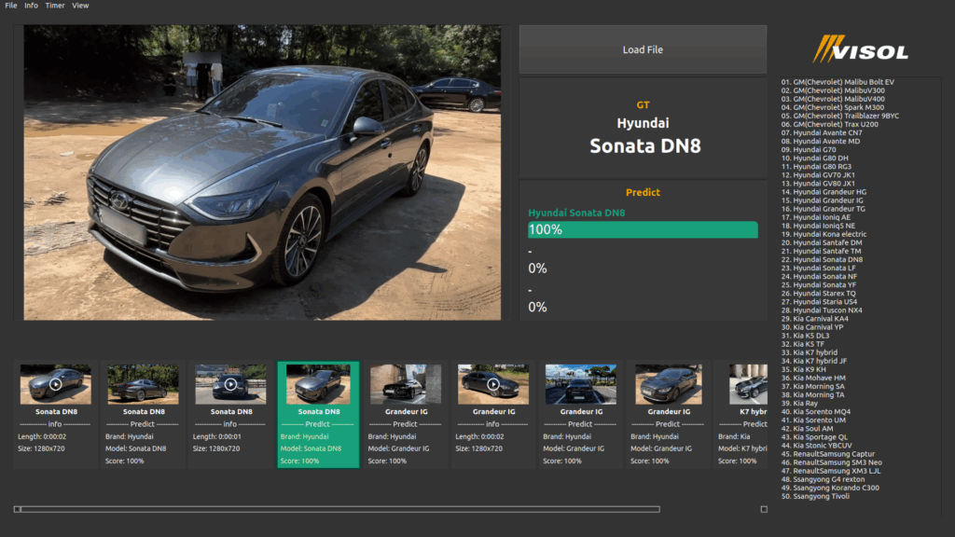Select '49. Ssangyong Korando C300' in list
Screen dimensions: 955x537
point(830,489)
